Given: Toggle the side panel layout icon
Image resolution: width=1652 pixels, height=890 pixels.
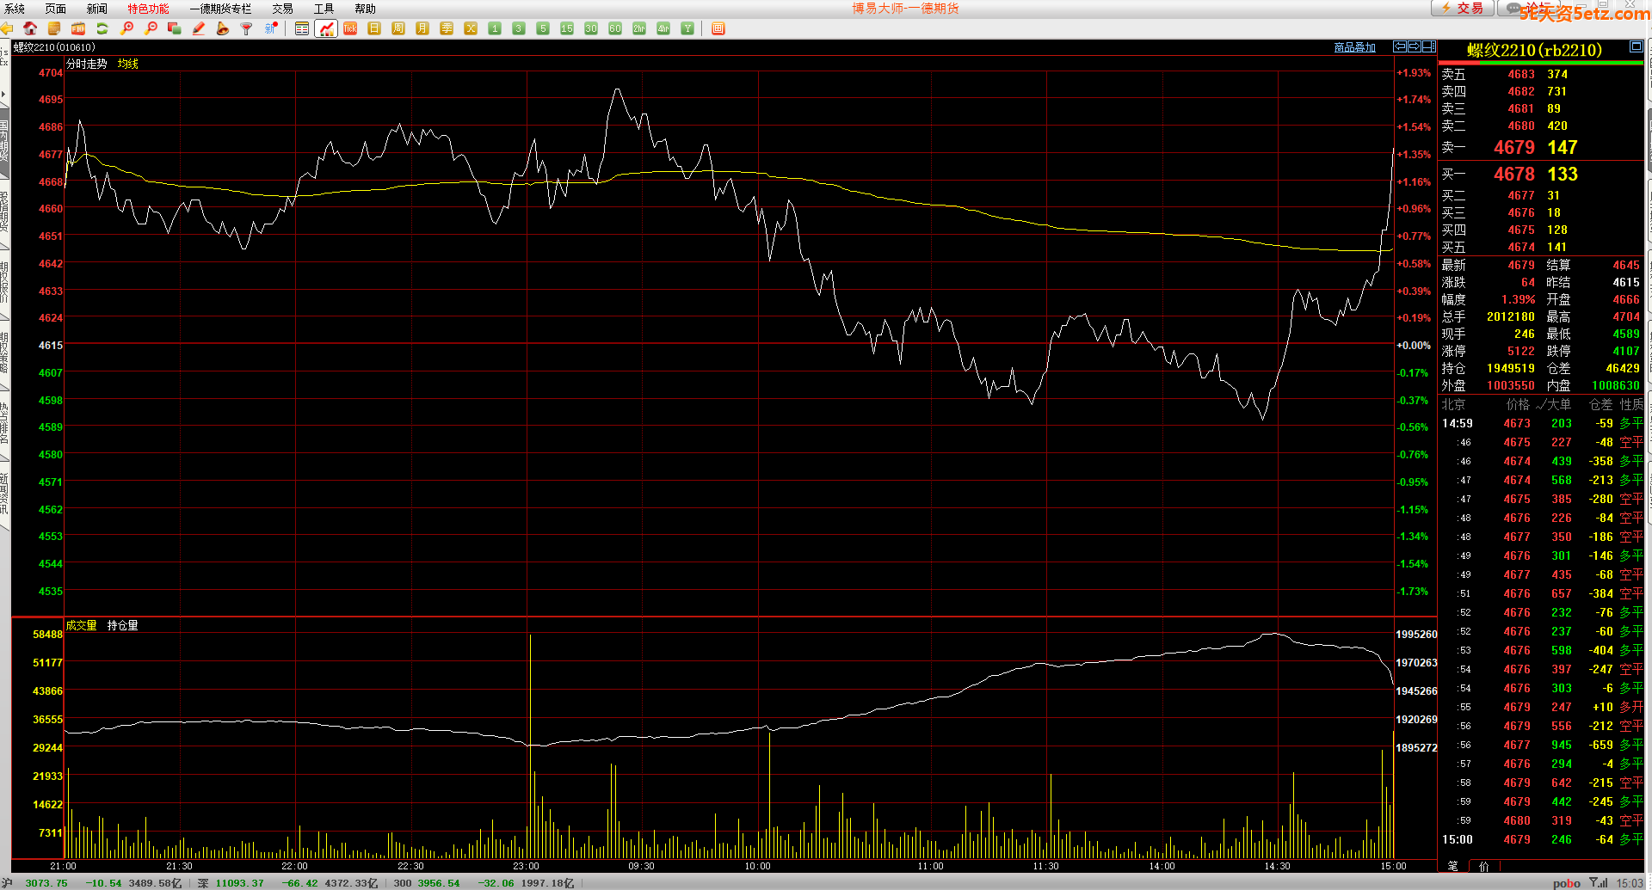Looking at the screenshot, I should [x=1429, y=46].
